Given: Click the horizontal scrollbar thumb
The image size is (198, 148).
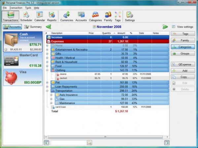Looking at the screenshot, I should pyautogui.click(x=105, y=137).
